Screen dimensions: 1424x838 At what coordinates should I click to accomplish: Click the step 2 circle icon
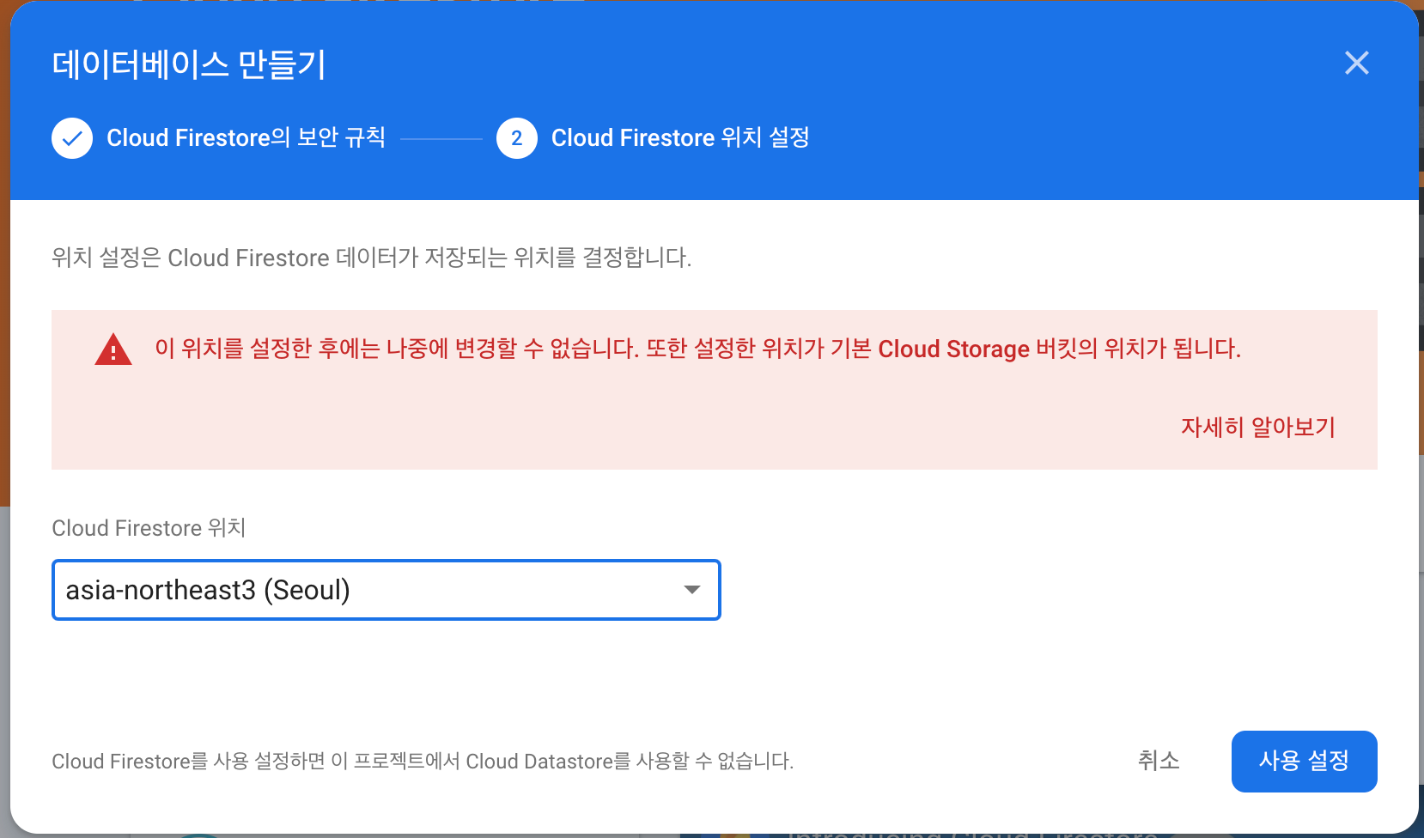point(517,138)
